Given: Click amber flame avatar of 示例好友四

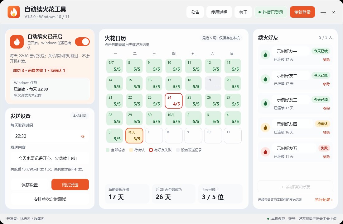Looking at the screenshot, I should point(265,127).
